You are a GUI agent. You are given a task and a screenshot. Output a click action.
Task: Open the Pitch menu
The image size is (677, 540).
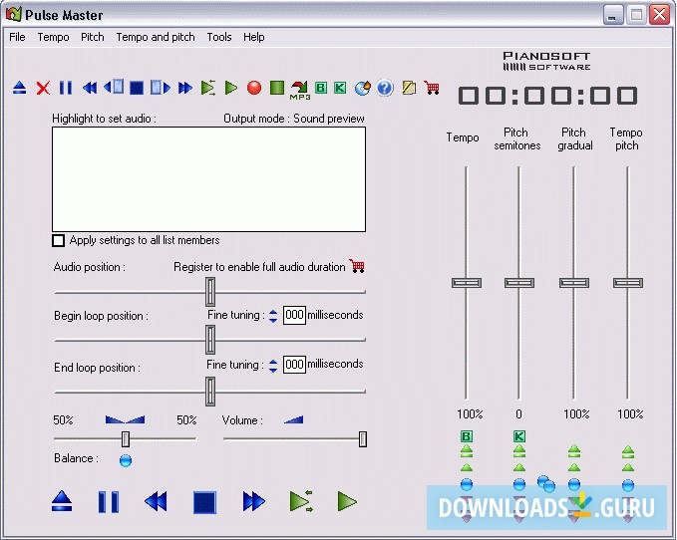pyautogui.click(x=93, y=37)
